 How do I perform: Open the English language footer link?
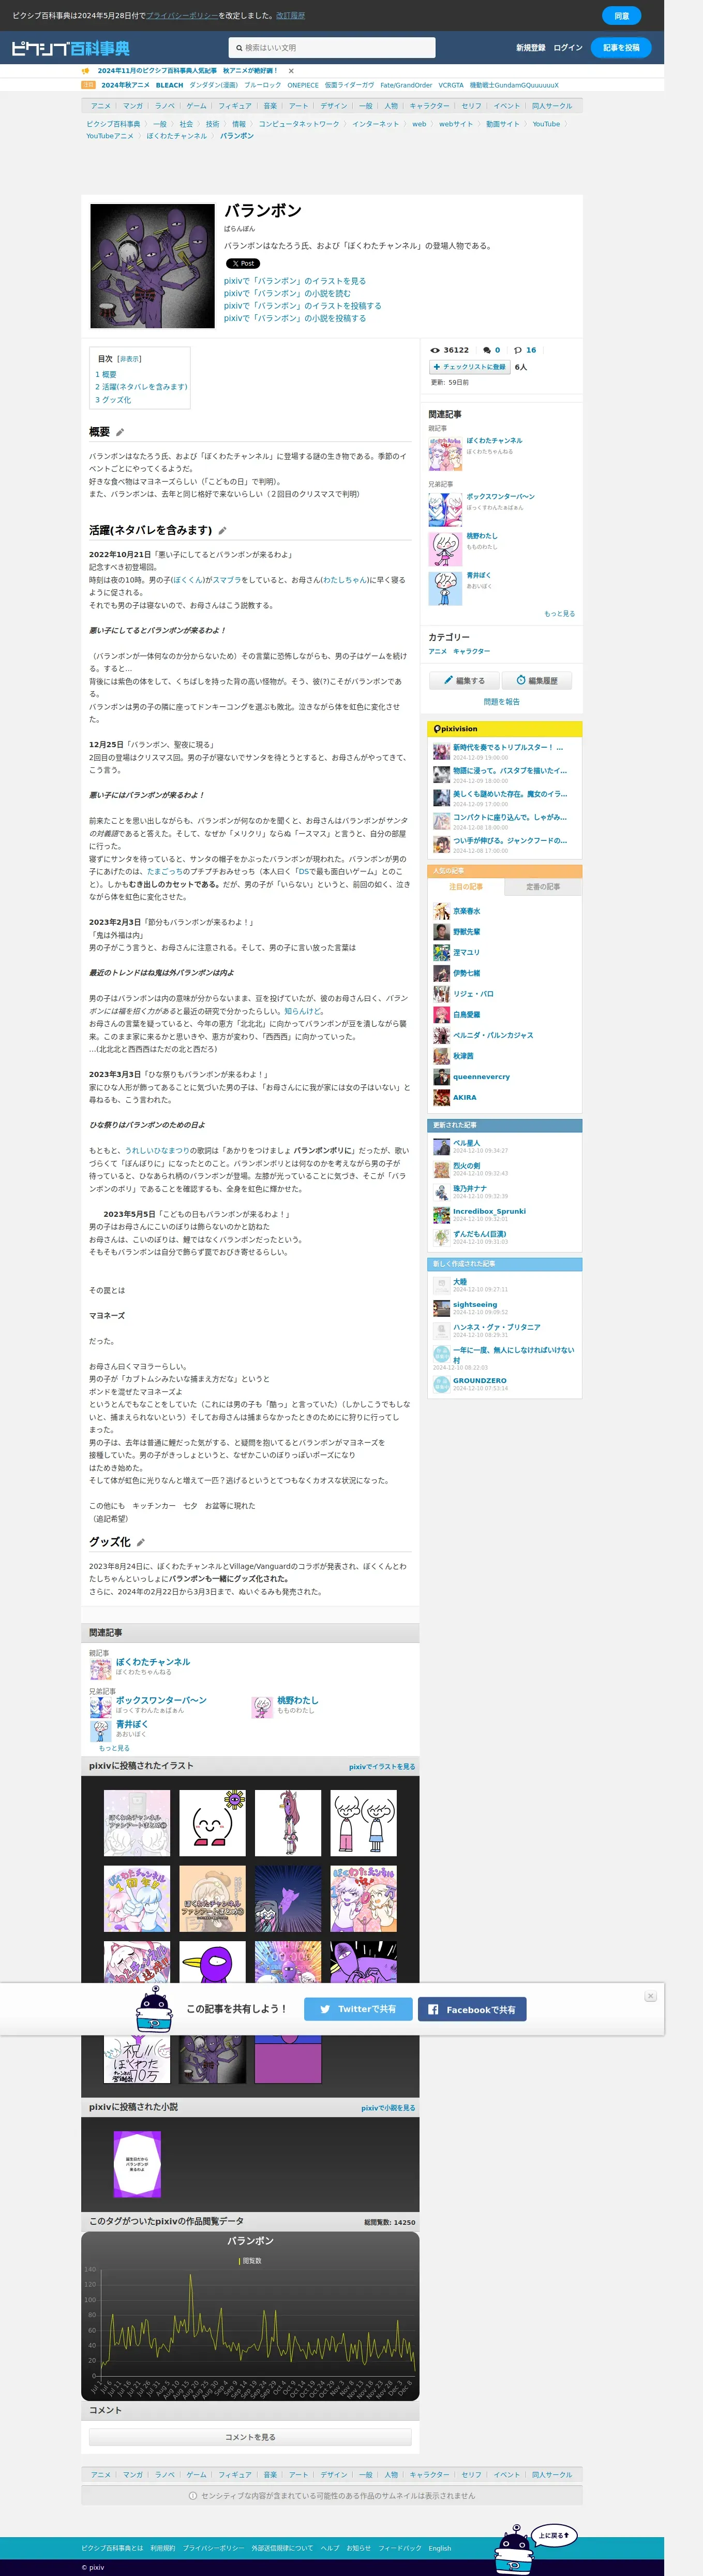(440, 2548)
